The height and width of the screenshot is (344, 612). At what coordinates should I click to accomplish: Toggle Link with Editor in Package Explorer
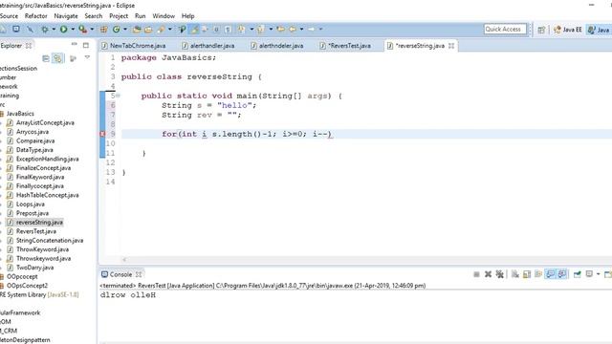[x=58, y=58]
